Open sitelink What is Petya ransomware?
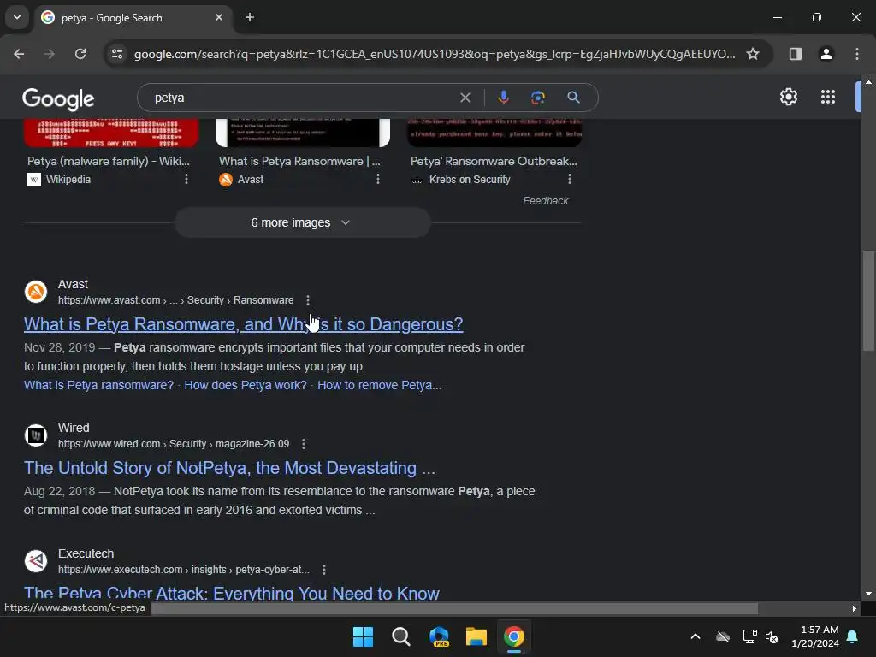876x657 pixels. 99,386
